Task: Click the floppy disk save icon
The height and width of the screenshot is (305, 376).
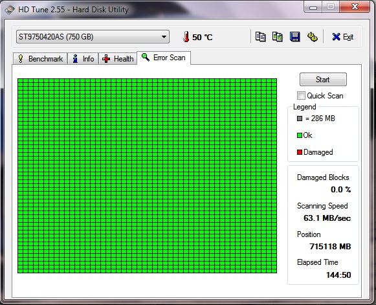Action: point(294,37)
